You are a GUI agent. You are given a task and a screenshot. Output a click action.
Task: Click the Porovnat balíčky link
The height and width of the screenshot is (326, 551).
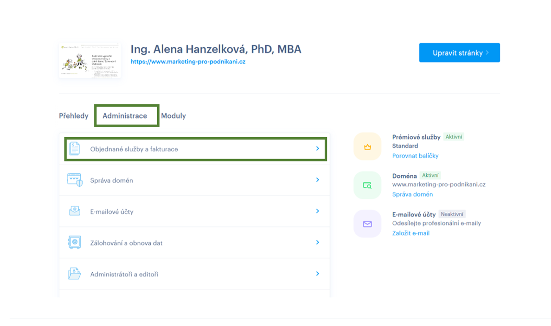tap(416, 156)
